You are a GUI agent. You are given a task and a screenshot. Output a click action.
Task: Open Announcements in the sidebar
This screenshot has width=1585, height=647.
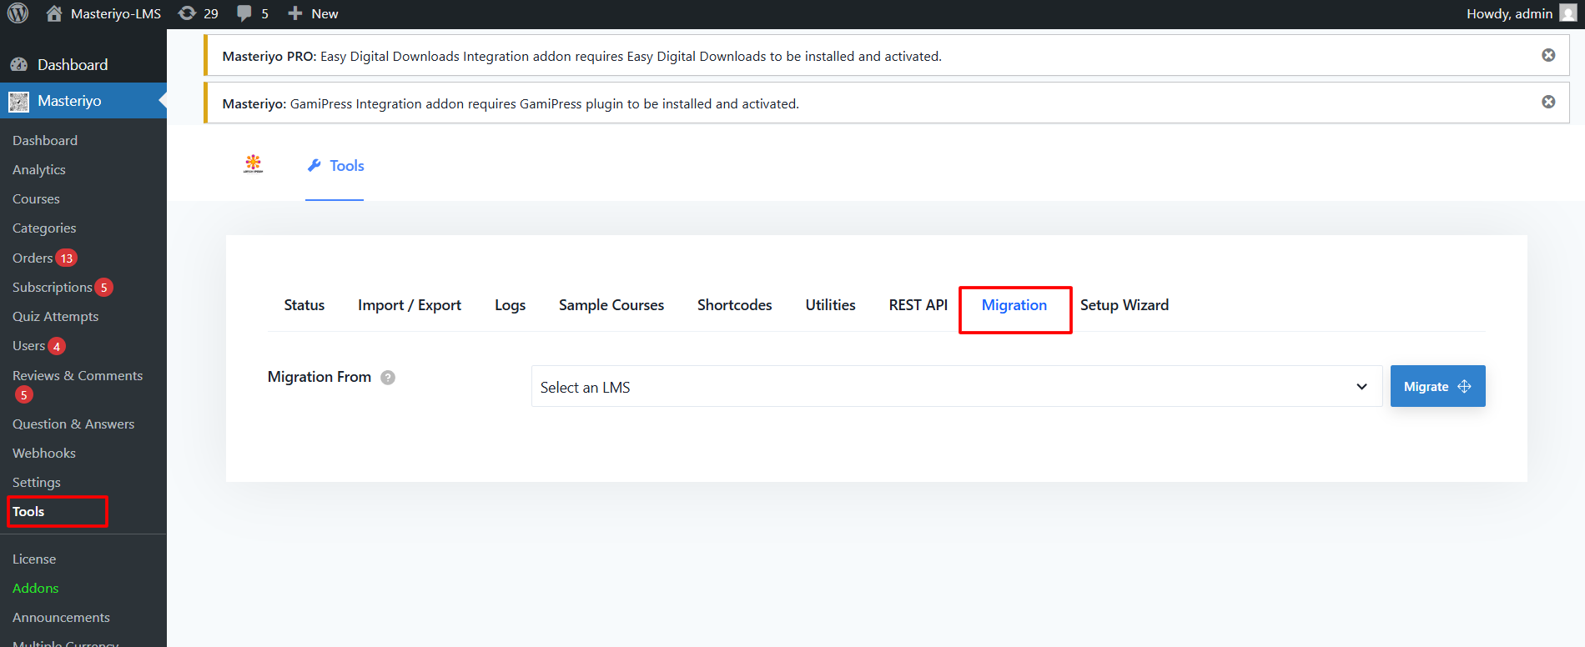[x=61, y=617]
